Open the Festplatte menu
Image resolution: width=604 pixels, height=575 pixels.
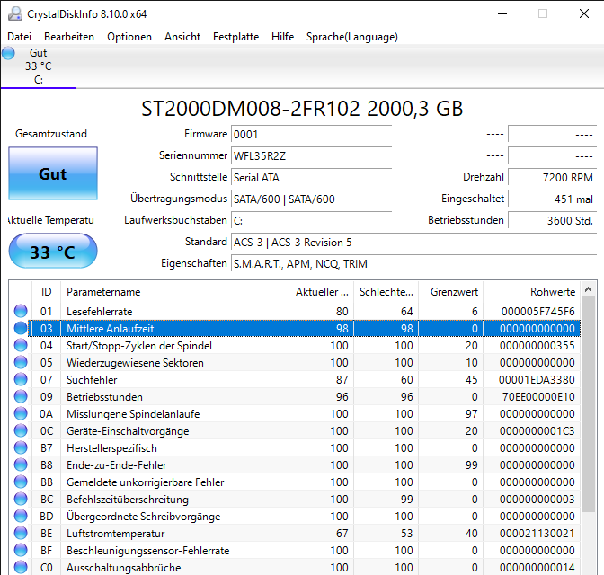tap(235, 37)
